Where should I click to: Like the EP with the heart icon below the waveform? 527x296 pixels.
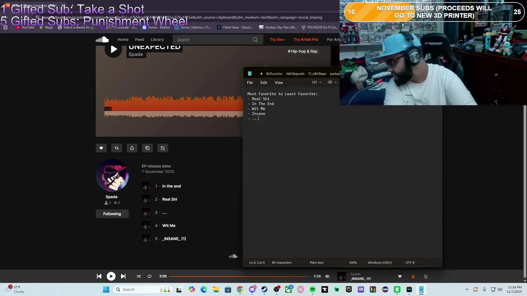[x=101, y=148]
